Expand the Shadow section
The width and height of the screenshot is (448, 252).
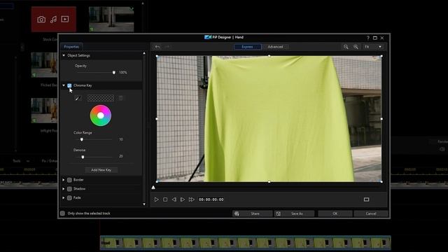64,189
